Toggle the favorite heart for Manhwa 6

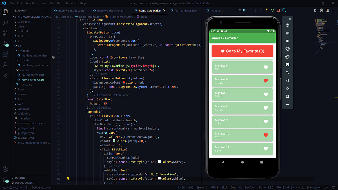coord(266,81)
